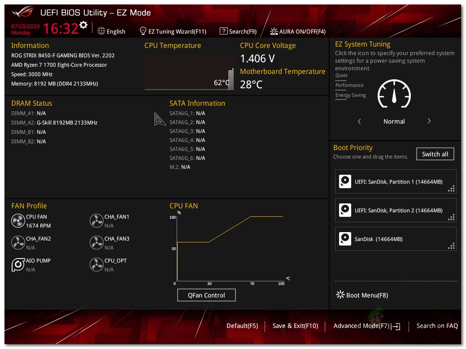Click the ROG logo icon
This screenshot has width=466, height=349.
(x=22, y=12)
